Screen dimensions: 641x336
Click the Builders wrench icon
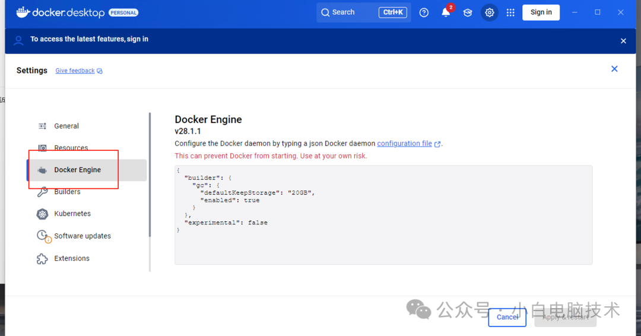[x=43, y=192]
